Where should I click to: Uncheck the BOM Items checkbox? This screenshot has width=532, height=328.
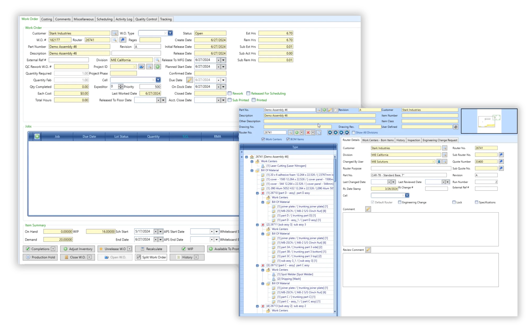pos(288,139)
